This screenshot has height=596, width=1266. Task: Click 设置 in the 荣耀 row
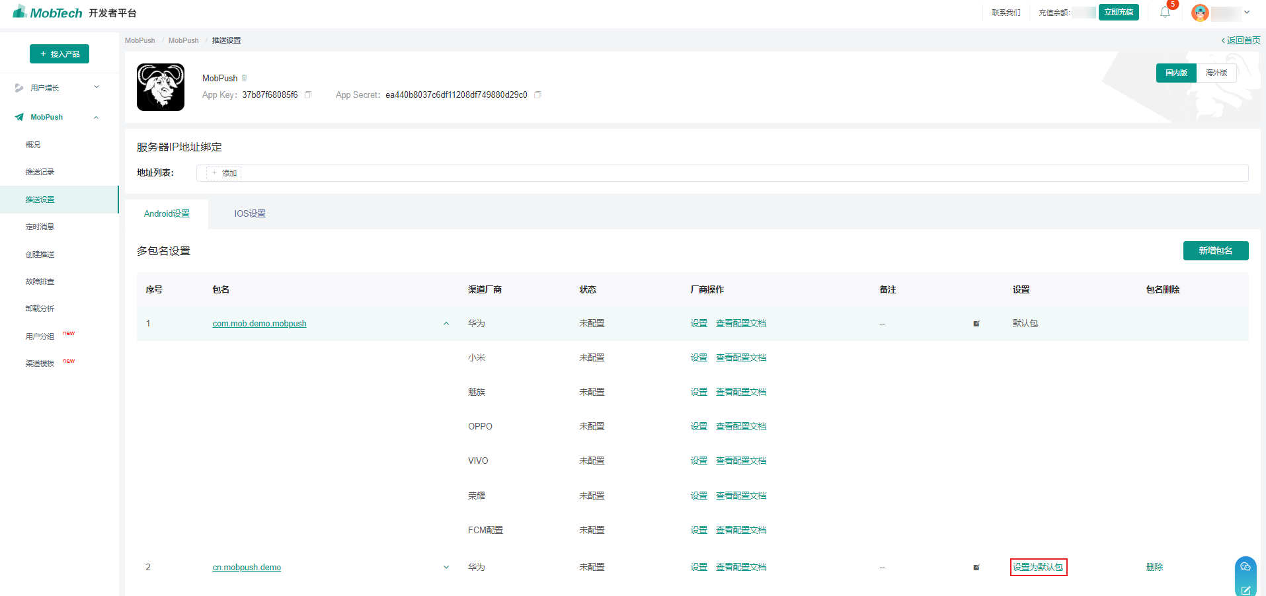pos(699,496)
